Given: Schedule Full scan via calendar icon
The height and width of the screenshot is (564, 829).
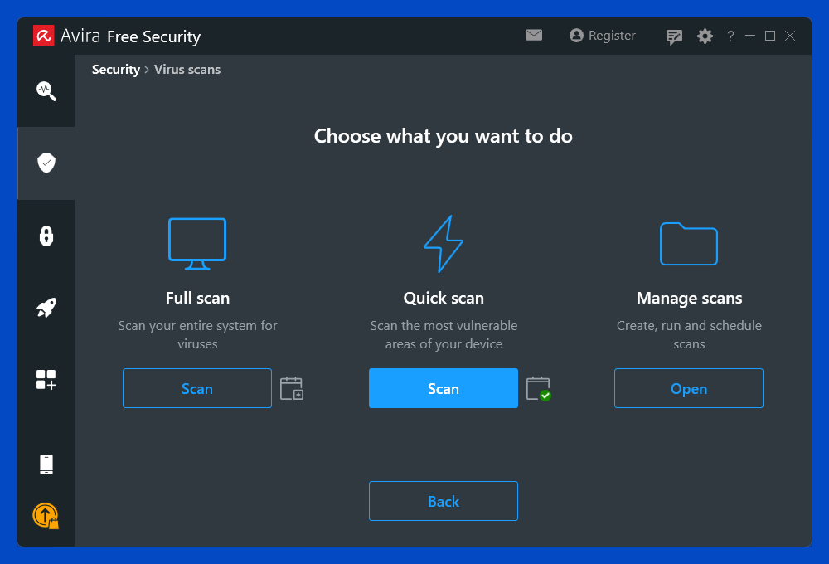Looking at the screenshot, I should 291,388.
